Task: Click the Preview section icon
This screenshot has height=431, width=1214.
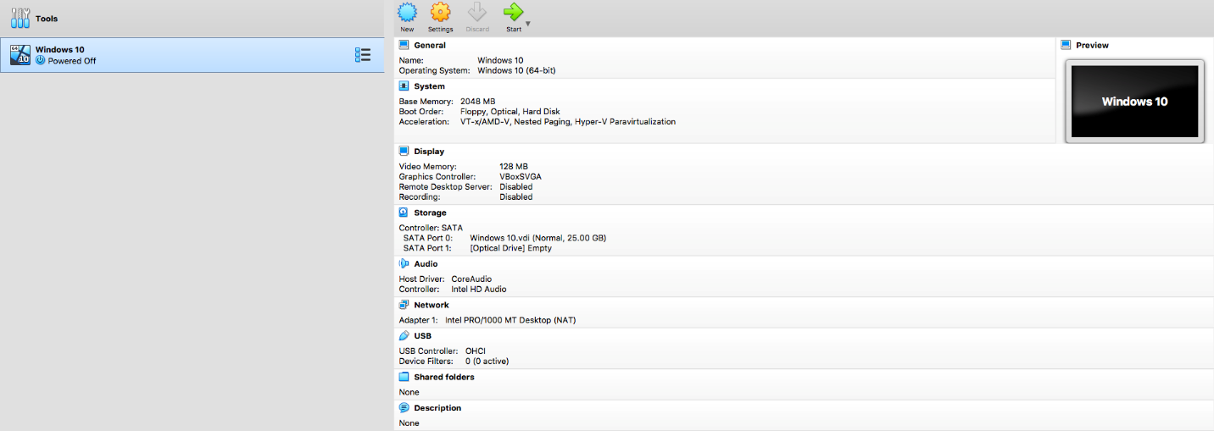Action: (x=1066, y=45)
